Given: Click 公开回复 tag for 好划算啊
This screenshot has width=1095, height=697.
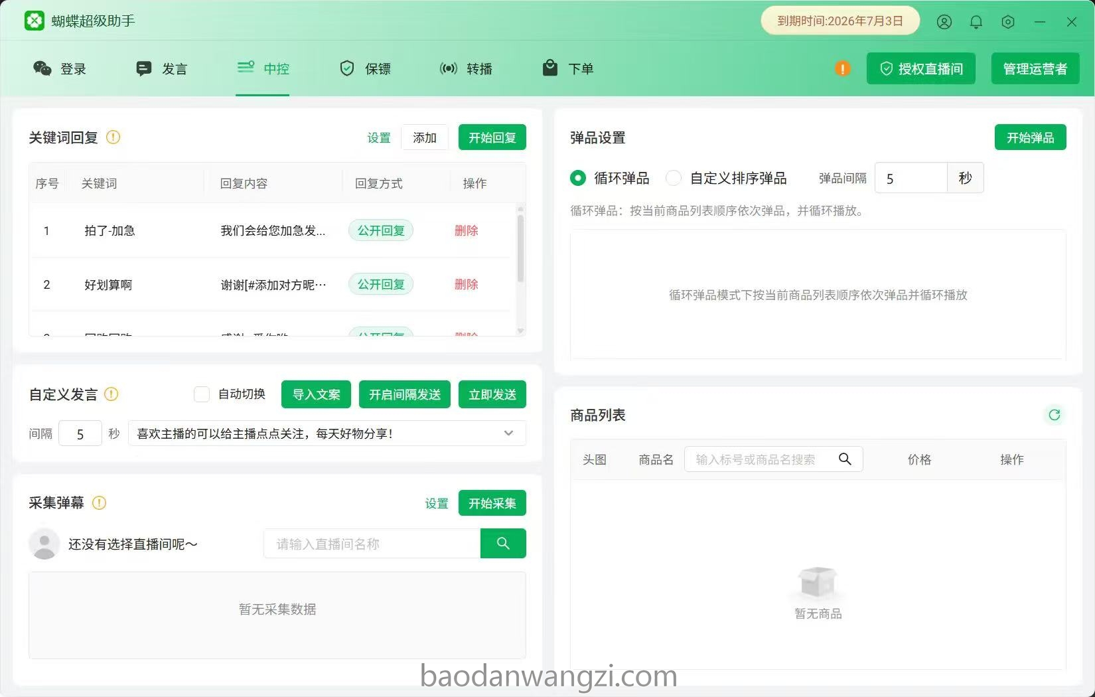Looking at the screenshot, I should tap(381, 284).
